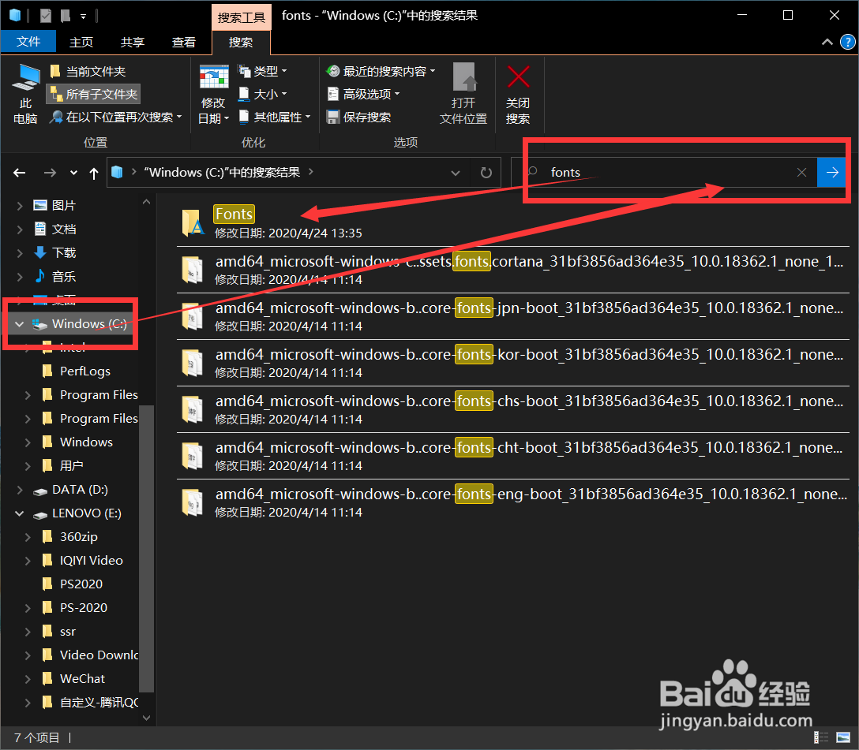Screen dimensions: 859x750
Task: Select the core-fonts-jpn-boot folder result
Action: click(512, 316)
